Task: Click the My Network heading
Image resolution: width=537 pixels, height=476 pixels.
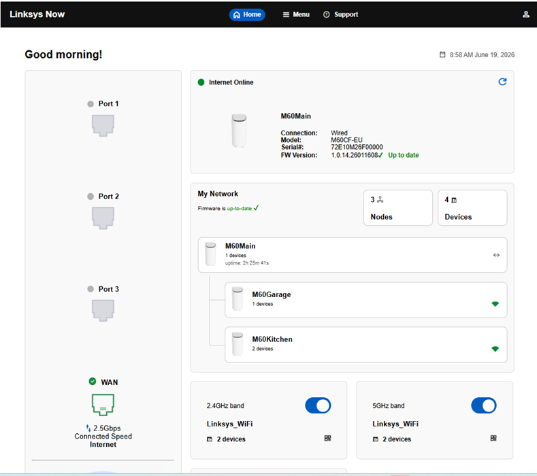Action: pos(218,194)
